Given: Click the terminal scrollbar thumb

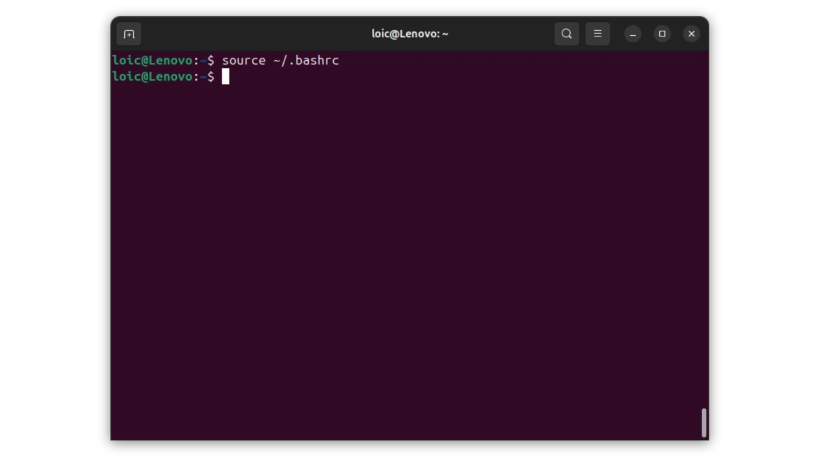Looking at the screenshot, I should point(703,423).
